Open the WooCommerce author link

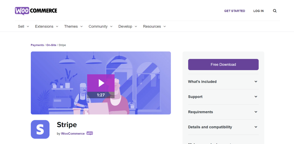[73, 134]
